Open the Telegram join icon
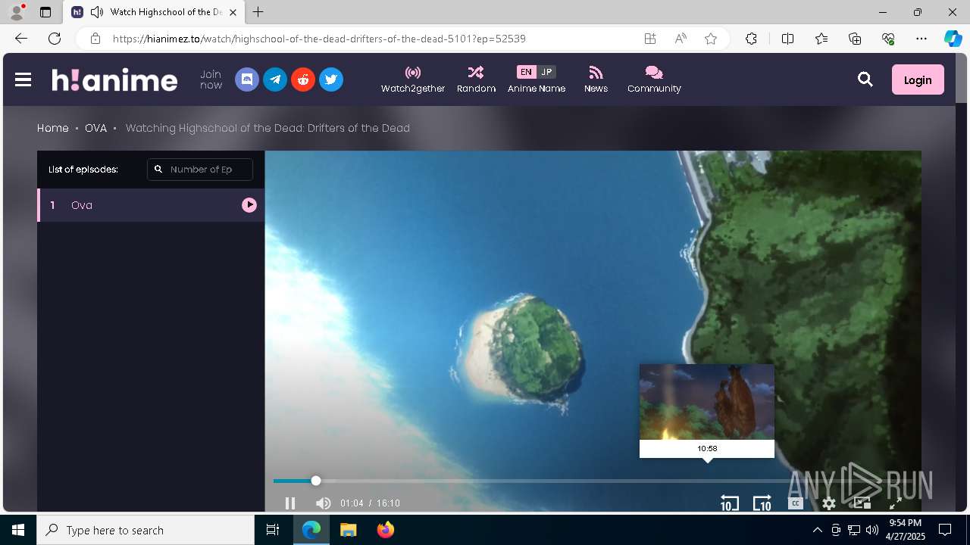Image resolution: width=970 pixels, height=545 pixels. 275,79
